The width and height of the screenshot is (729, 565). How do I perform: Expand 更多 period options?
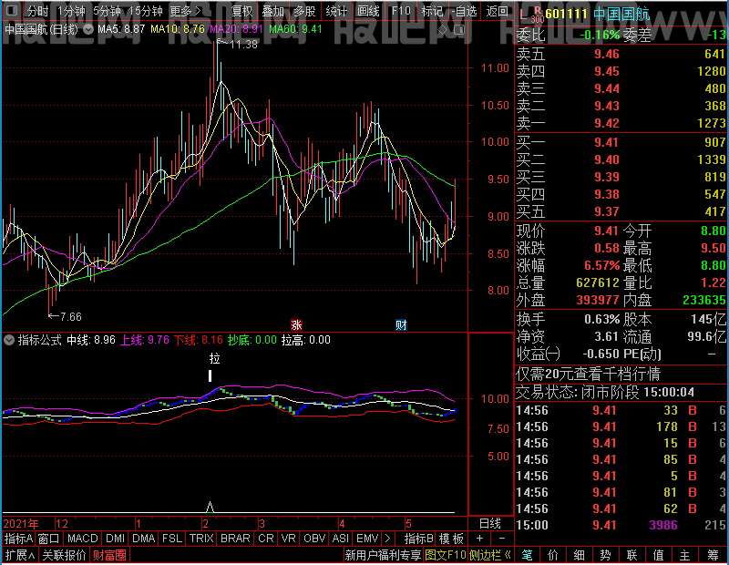point(185,11)
